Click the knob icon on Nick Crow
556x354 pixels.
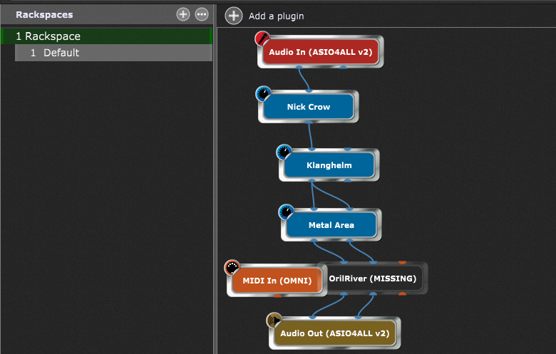(263, 94)
